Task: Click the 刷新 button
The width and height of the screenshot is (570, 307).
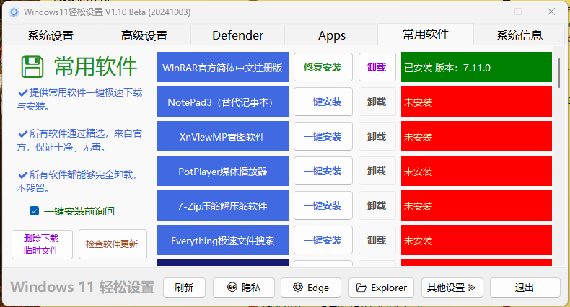Action: [184, 288]
